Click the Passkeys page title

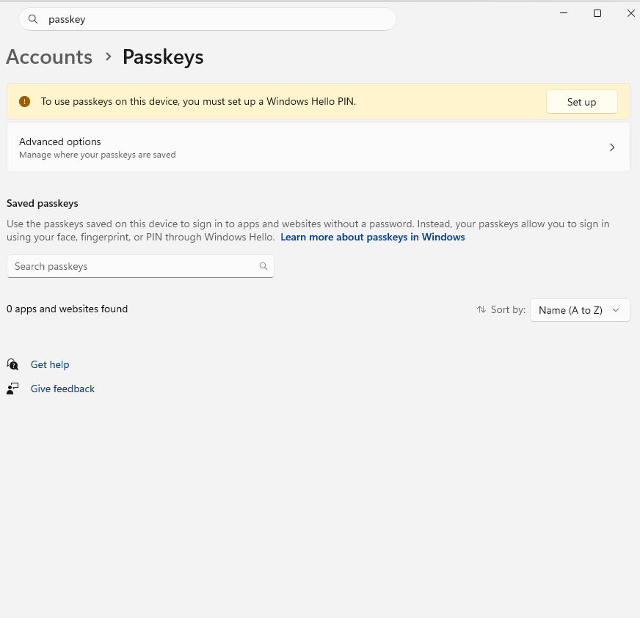coord(163,56)
